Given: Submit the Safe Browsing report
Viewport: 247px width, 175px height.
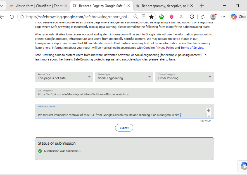Looking at the screenshot, I should coord(124,128).
